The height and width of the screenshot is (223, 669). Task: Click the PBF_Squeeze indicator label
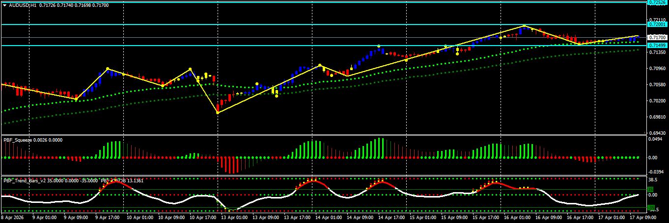(18, 140)
